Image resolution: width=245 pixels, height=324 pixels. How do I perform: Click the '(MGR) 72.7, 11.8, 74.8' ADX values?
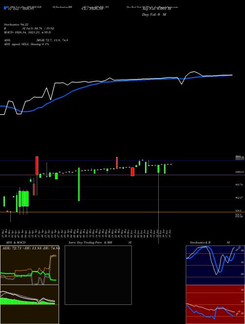tap(52, 40)
